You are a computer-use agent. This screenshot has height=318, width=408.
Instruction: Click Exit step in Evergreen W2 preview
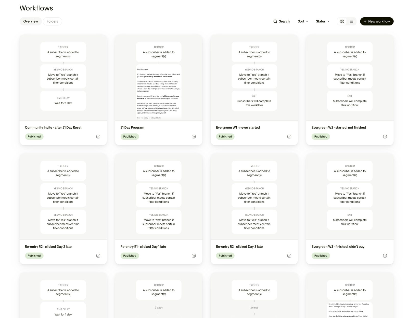pos(350,101)
